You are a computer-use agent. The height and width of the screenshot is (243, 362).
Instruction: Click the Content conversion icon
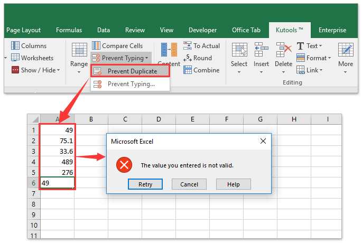pyautogui.click(x=169, y=50)
